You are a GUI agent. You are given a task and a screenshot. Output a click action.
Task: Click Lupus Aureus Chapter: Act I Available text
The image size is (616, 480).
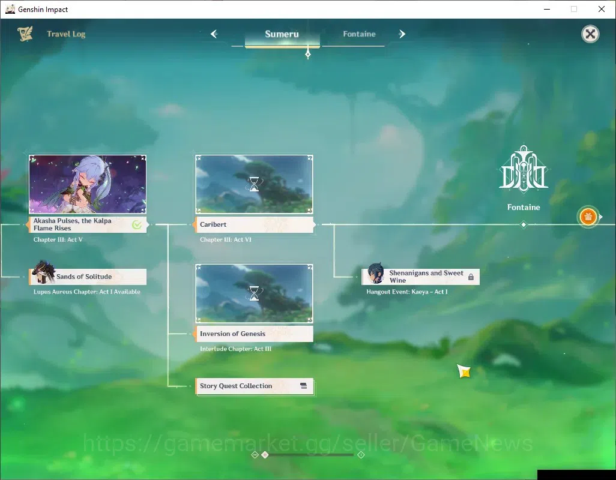click(86, 292)
